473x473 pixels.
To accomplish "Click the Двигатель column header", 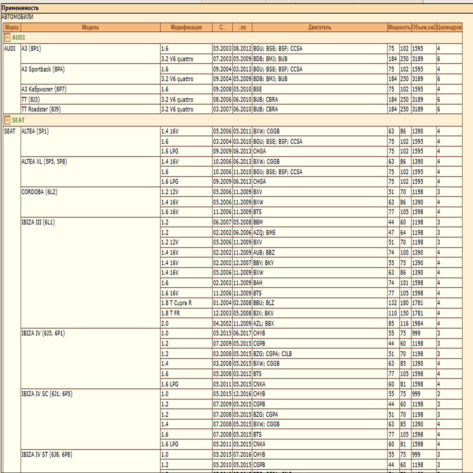I will tap(320, 27).
